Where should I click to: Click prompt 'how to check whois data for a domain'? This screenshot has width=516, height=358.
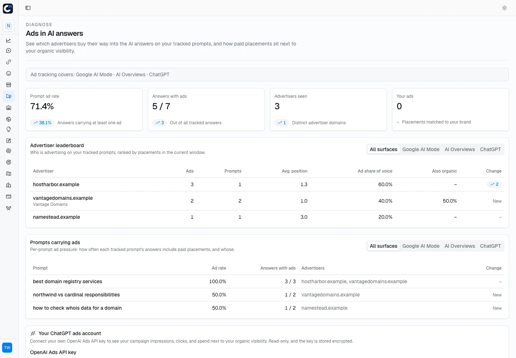pos(77,308)
